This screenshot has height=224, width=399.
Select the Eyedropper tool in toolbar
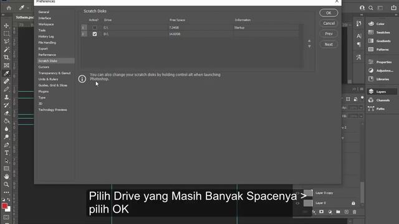pos(6,73)
